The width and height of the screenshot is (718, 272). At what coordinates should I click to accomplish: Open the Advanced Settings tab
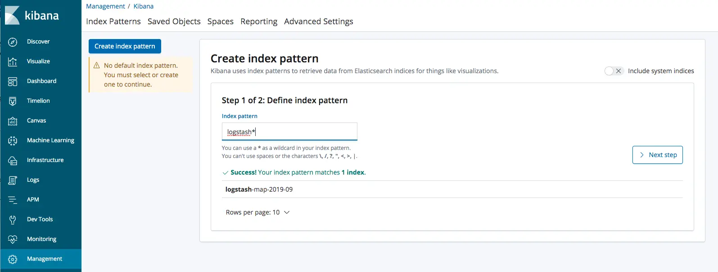point(318,22)
